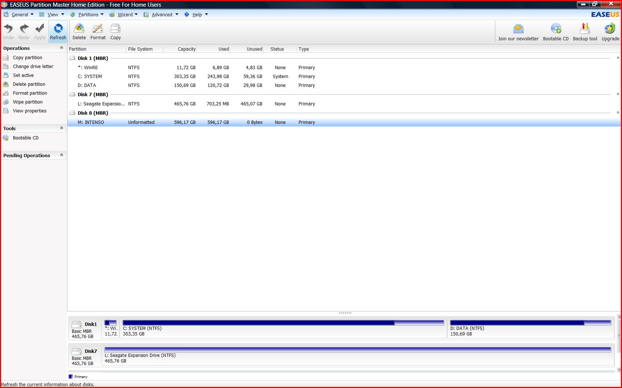Click the Format toolbar icon
This screenshot has height=388, width=622.
[x=98, y=31]
